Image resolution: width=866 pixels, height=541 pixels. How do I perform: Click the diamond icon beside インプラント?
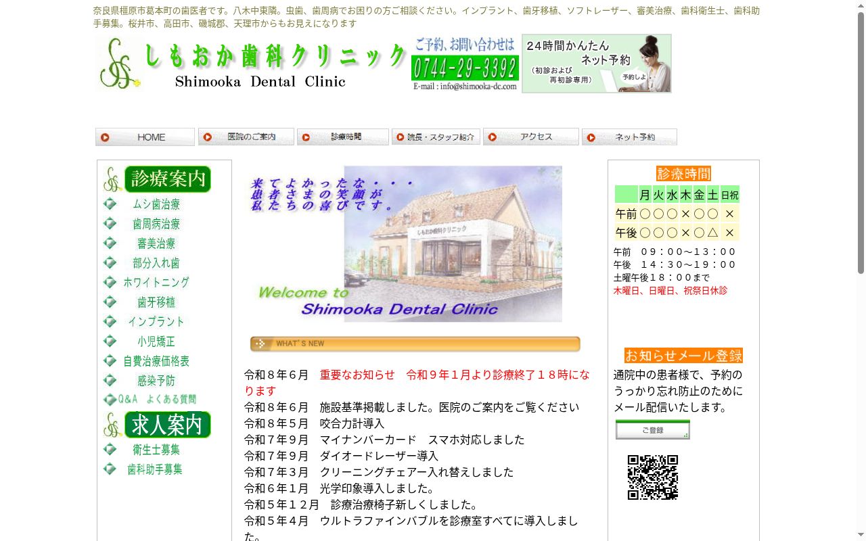(110, 321)
